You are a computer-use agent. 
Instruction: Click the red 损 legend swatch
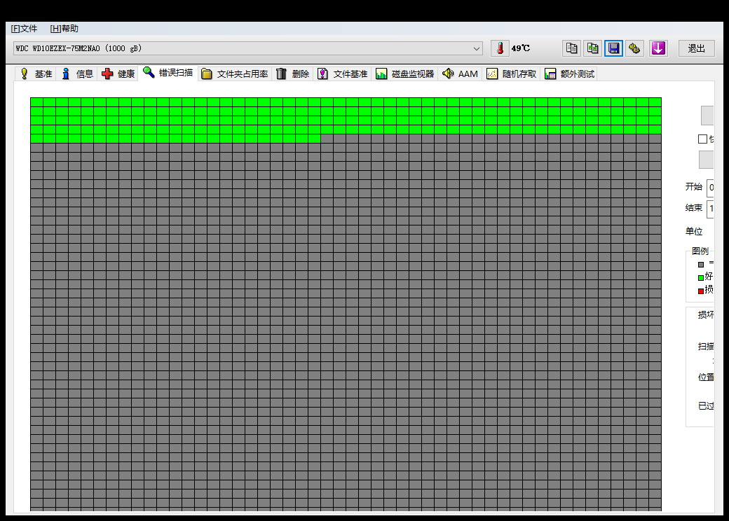point(701,291)
